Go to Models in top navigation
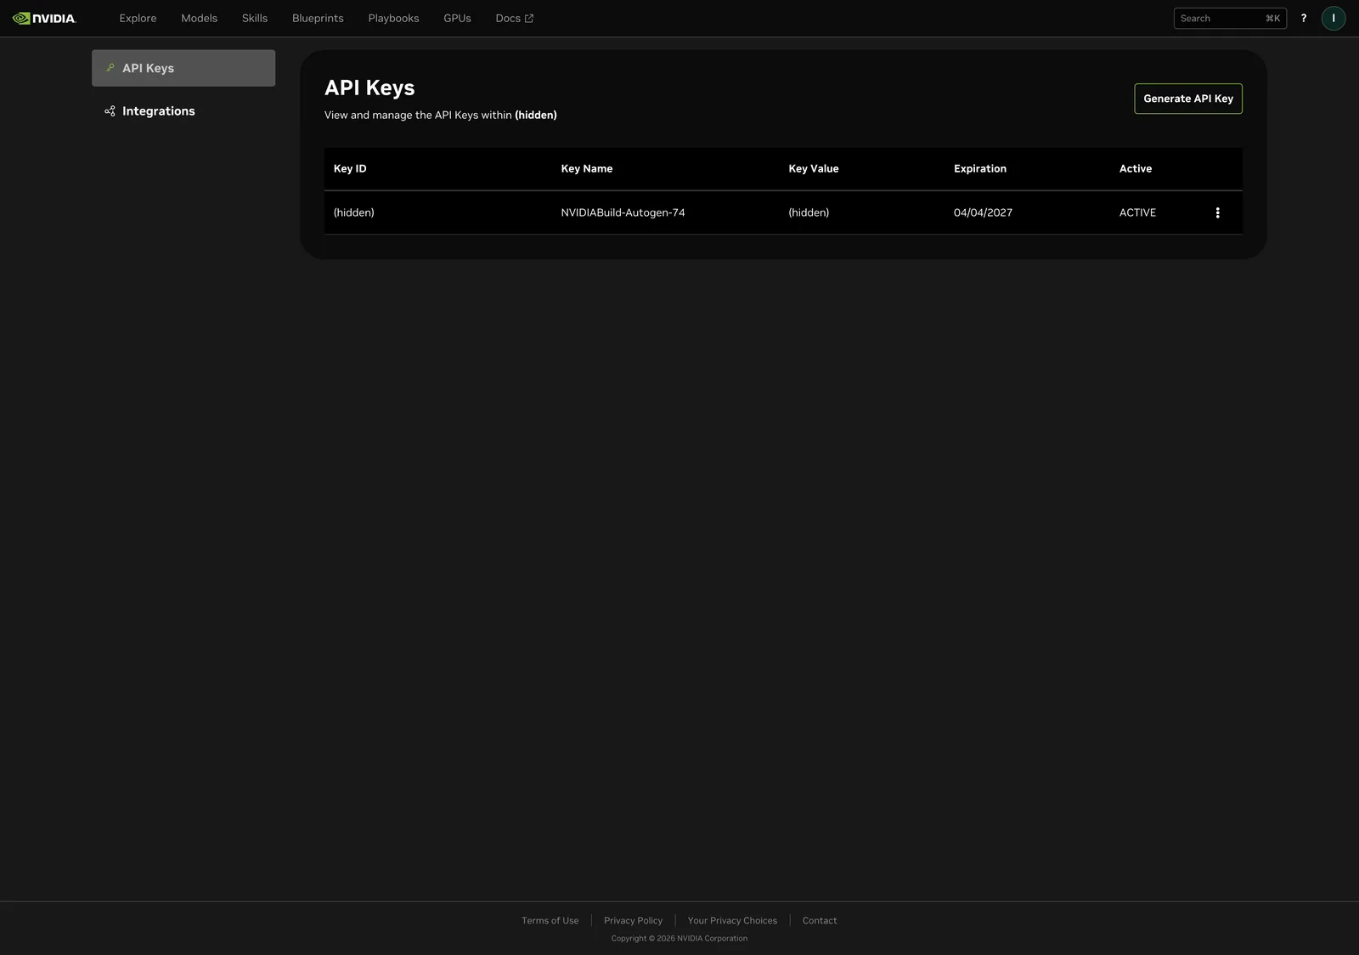Screen dimensions: 1359x955 [x=199, y=18]
